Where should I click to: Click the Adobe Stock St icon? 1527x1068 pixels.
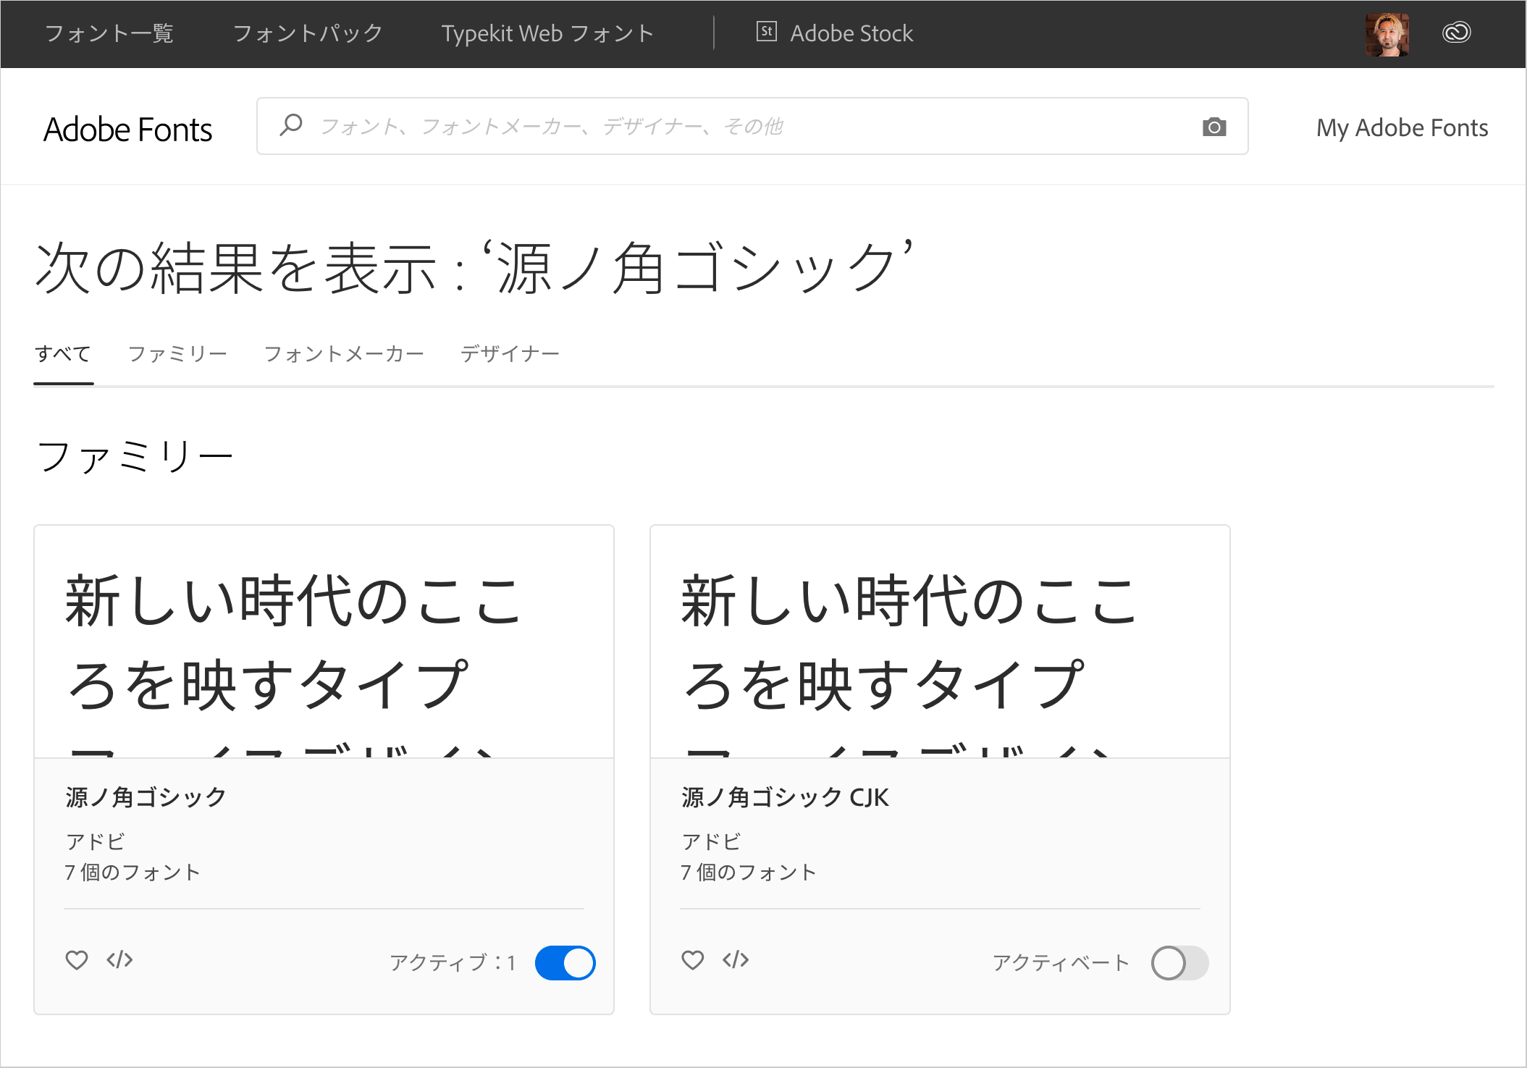click(x=766, y=32)
